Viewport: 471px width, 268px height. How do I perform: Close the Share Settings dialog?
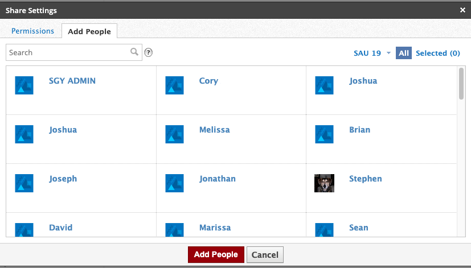pos(462,10)
